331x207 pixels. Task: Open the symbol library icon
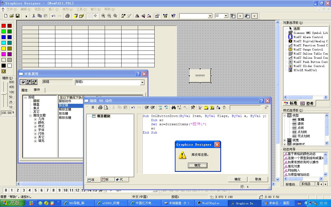pyautogui.click(x=165, y=16)
